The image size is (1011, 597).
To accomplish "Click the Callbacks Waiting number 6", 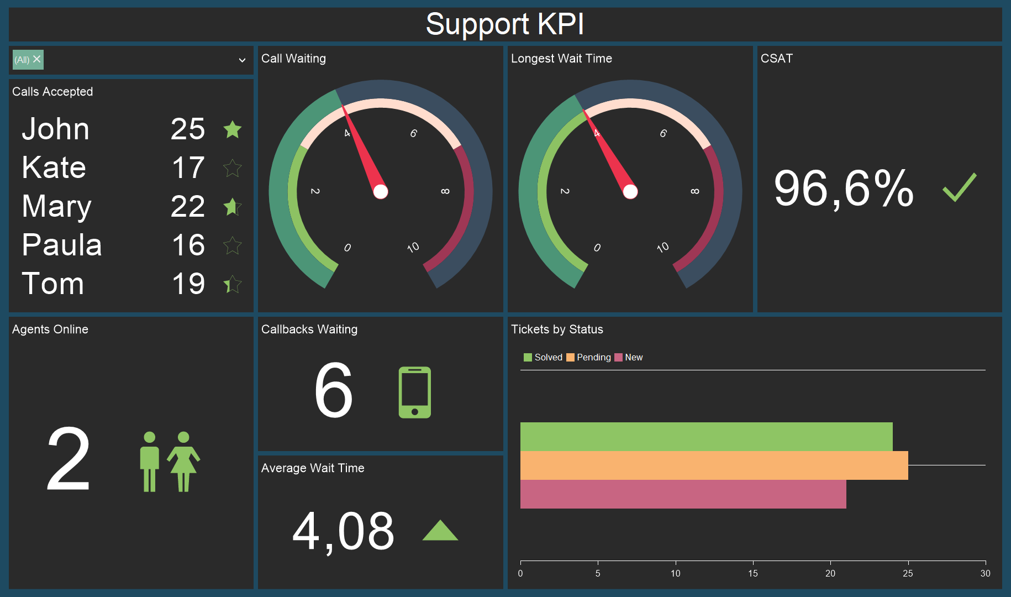I will point(334,390).
